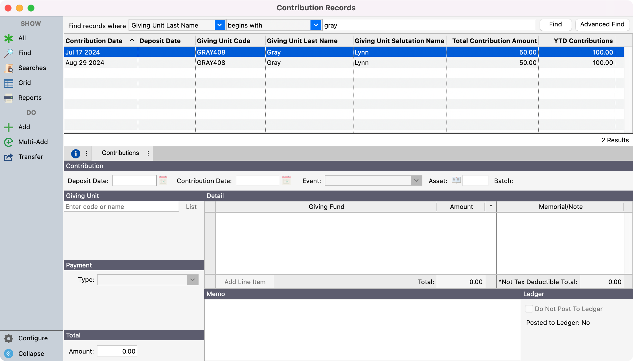Expand the Payment Type dropdown

tap(193, 280)
